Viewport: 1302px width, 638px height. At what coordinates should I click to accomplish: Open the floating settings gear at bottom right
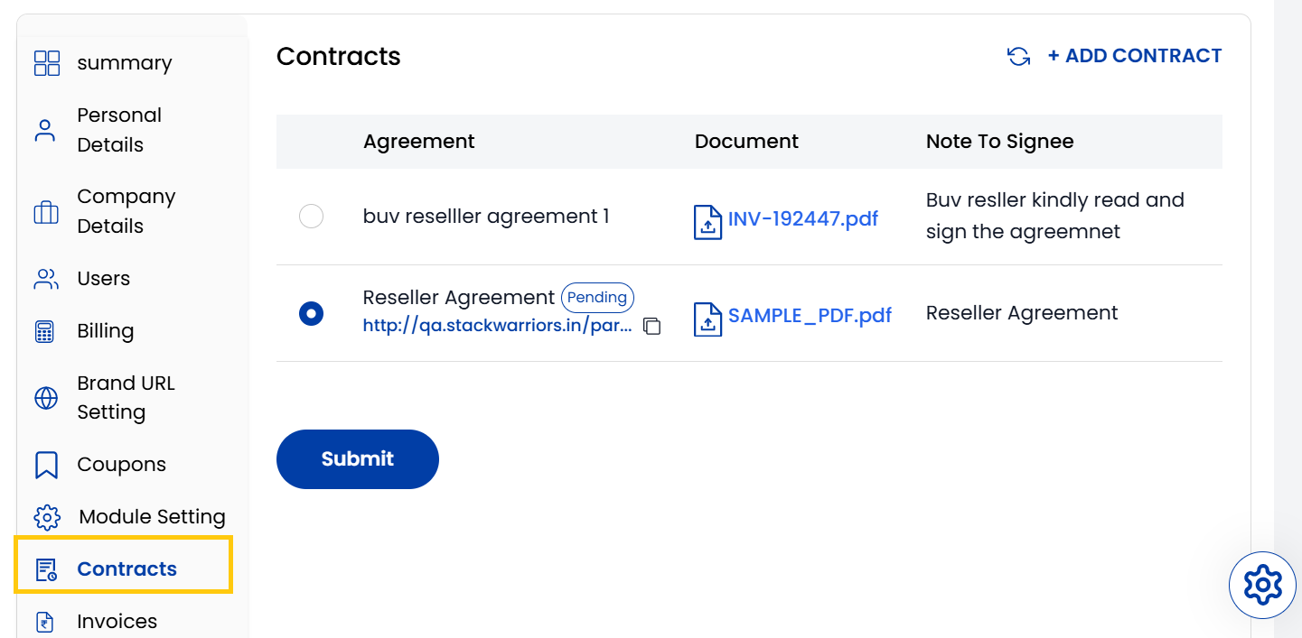pyautogui.click(x=1262, y=584)
